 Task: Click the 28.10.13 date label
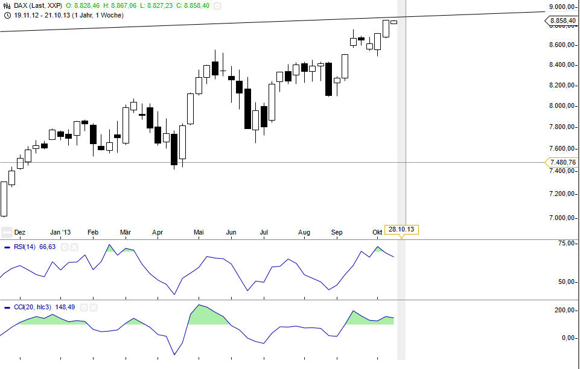coord(401,229)
